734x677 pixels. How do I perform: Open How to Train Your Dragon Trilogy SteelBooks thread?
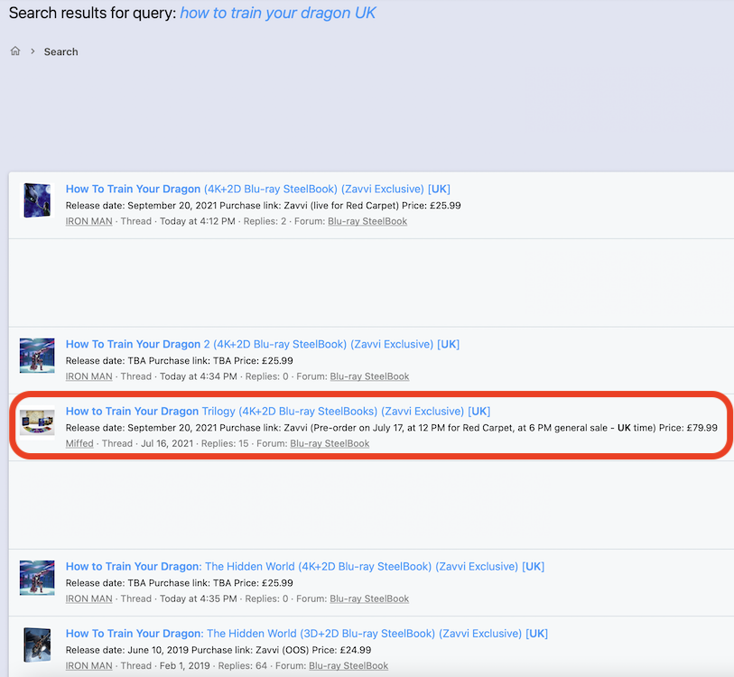click(x=278, y=411)
